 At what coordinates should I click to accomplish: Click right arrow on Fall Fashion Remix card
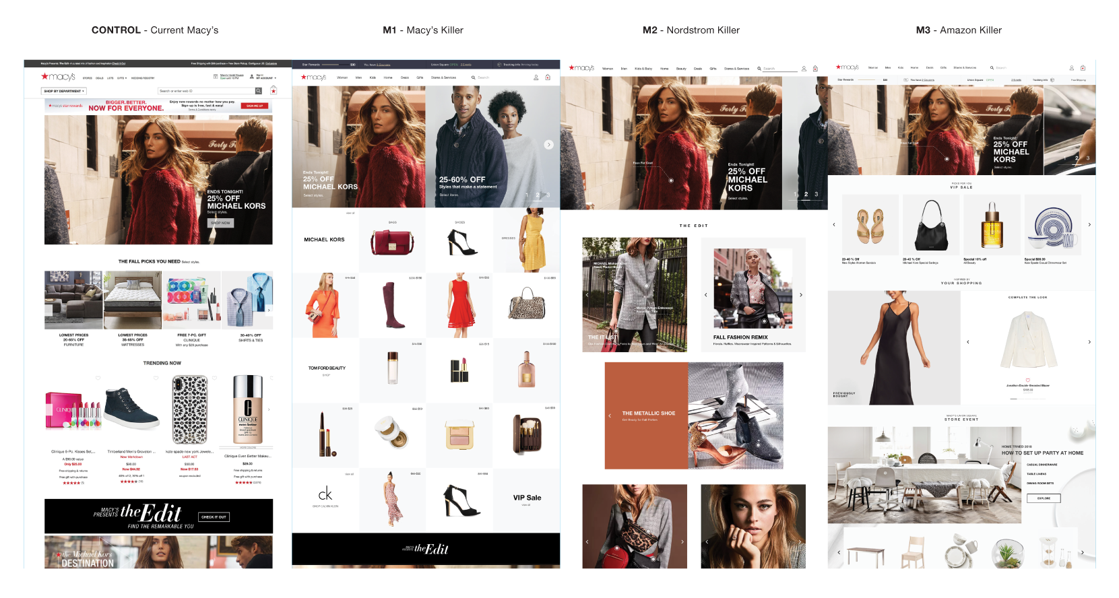801,295
